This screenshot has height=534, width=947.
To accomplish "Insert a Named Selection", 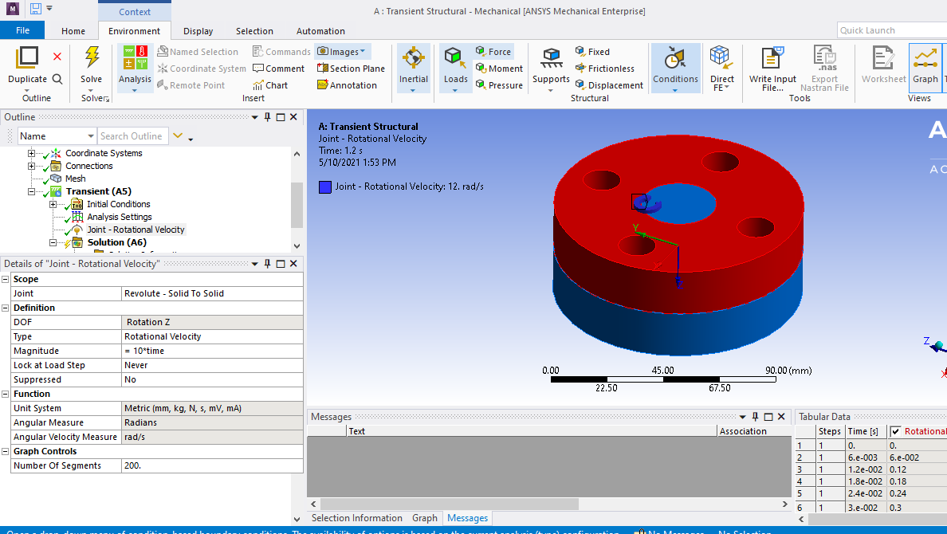I will tap(198, 52).
